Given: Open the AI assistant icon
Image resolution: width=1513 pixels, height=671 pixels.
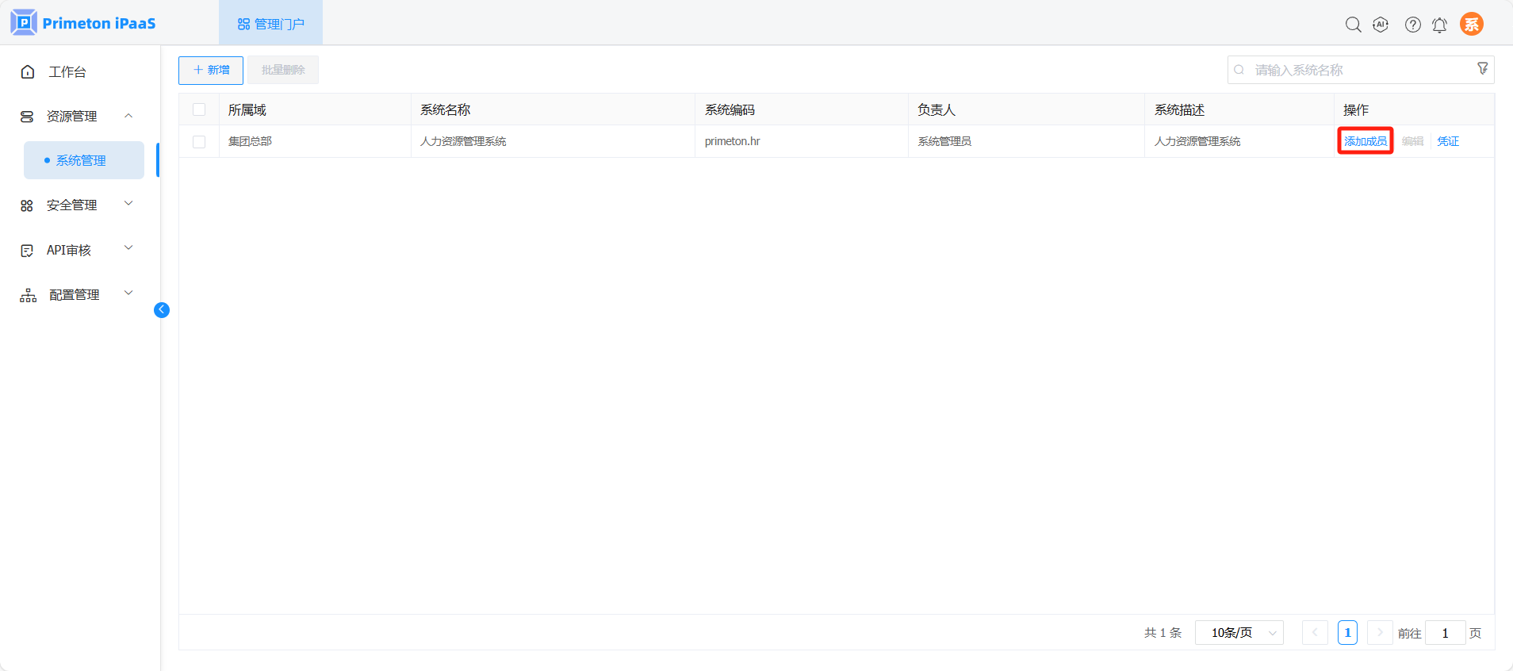Looking at the screenshot, I should pyautogui.click(x=1381, y=25).
